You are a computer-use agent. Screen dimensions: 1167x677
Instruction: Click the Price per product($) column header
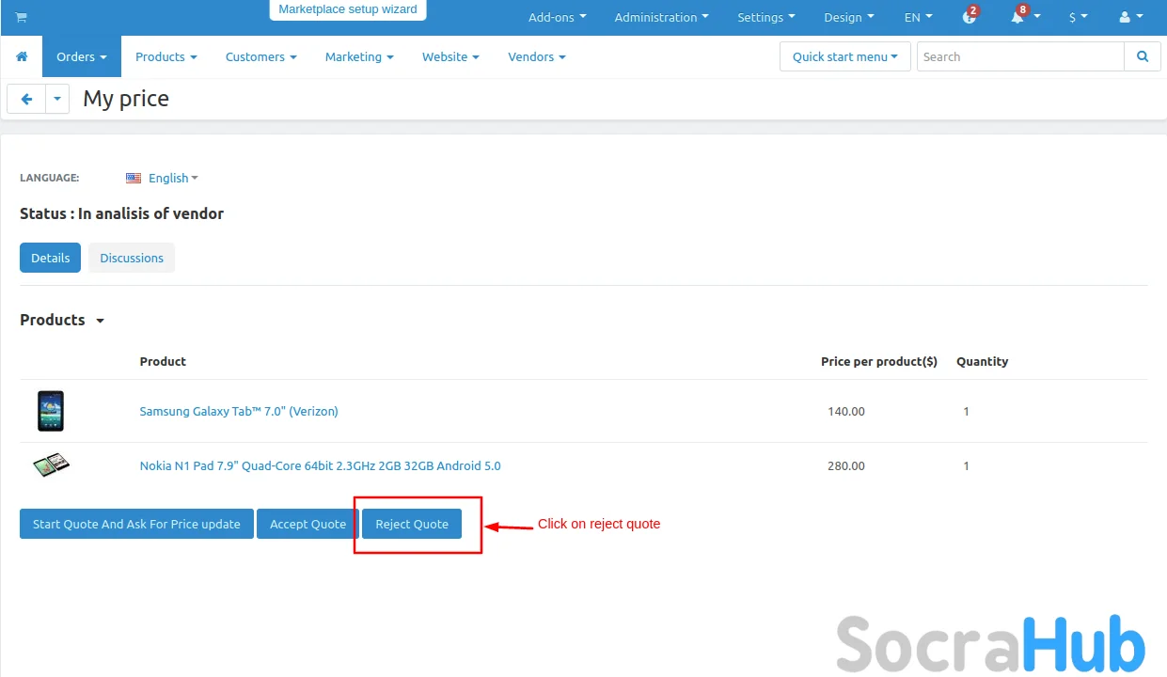click(x=879, y=361)
